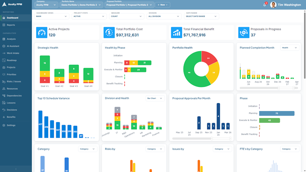Viewport: 306px width, 172px height.
Task: Open the Project State dropdown
Action: pos(89,16)
